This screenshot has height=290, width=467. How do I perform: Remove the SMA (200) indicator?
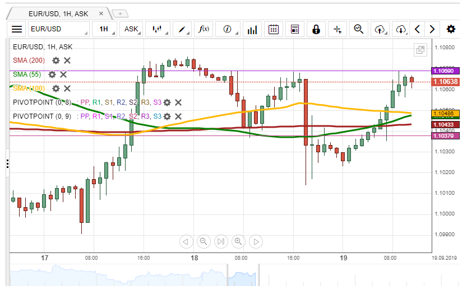pyautogui.click(x=67, y=60)
